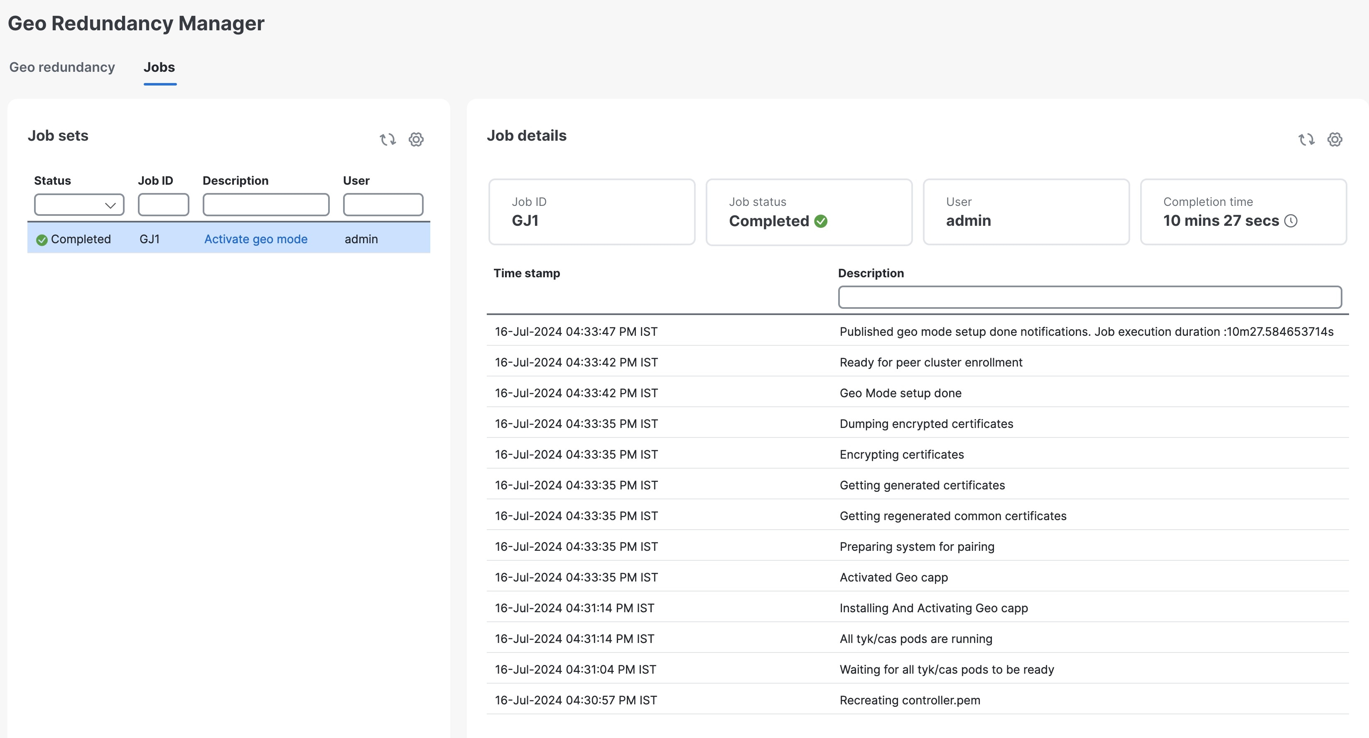Open Job details settings gear
The height and width of the screenshot is (738, 1369).
pyautogui.click(x=1335, y=139)
